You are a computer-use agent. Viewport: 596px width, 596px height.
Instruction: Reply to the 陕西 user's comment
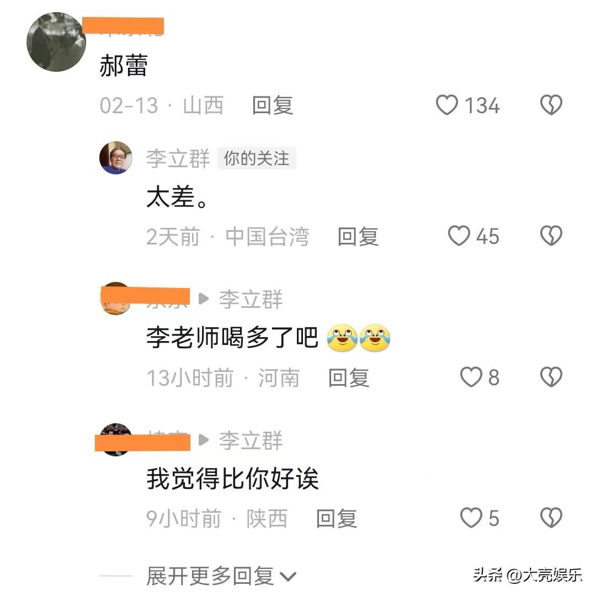point(337,518)
